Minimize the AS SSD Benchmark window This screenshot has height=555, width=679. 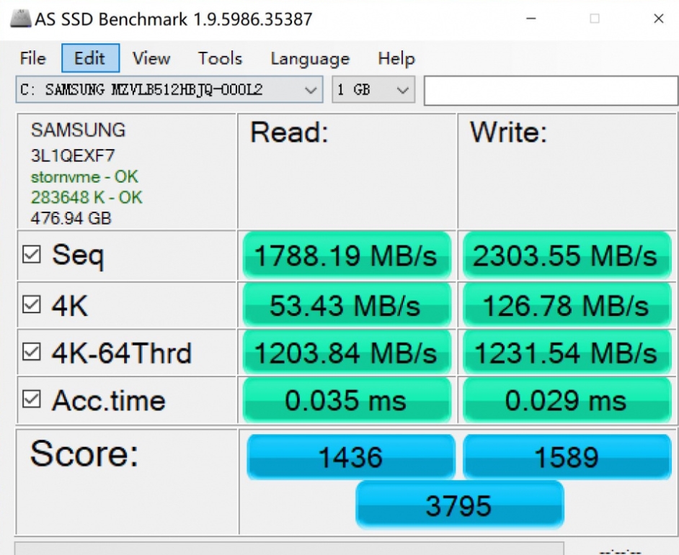click(531, 19)
